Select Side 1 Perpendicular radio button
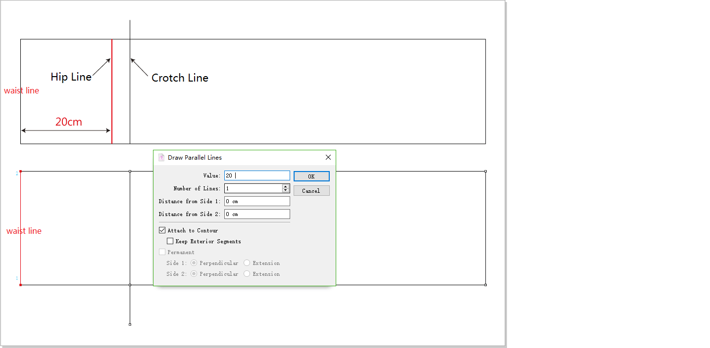Image resolution: width=710 pixels, height=348 pixels. (194, 263)
